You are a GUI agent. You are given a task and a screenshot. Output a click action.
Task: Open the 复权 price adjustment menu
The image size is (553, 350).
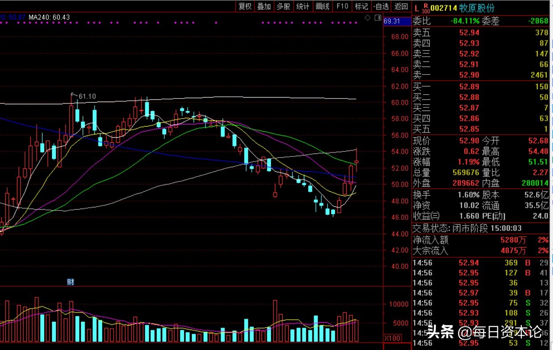click(245, 6)
